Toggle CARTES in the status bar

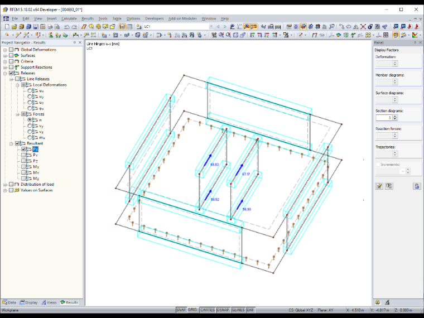point(208,310)
